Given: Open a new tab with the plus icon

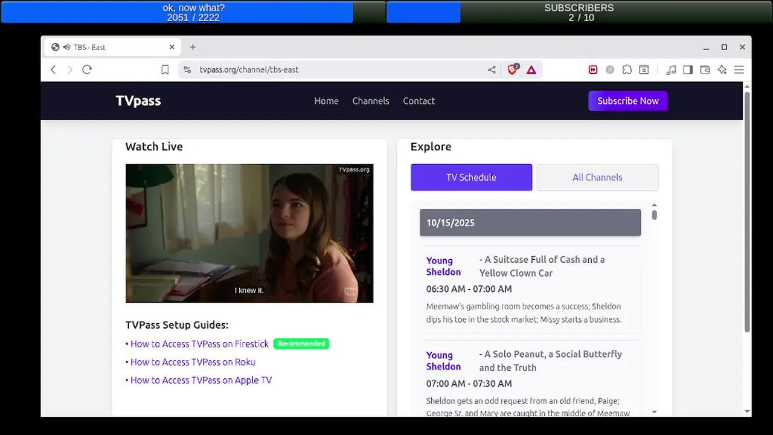Looking at the screenshot, I should 193,47.
